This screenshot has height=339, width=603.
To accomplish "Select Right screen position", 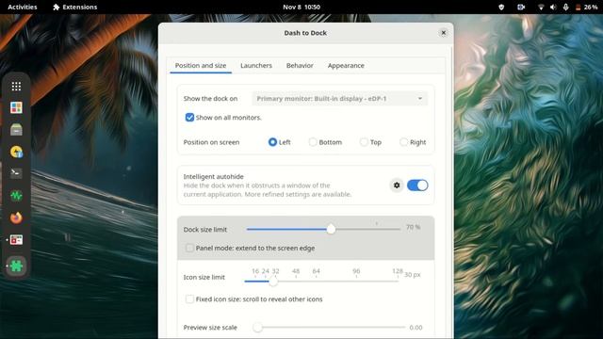I will (x=403, y=142).
